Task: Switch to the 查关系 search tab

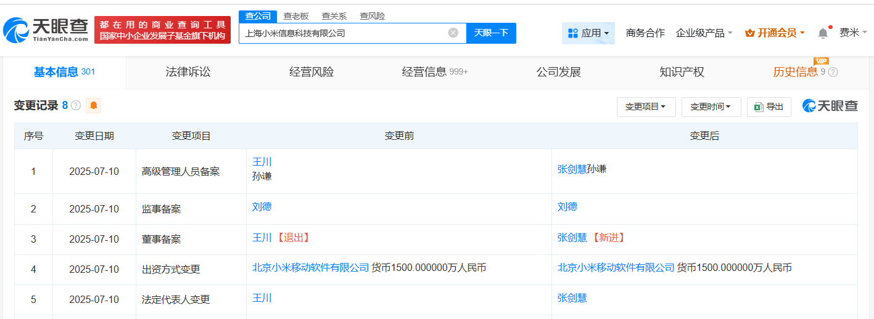Action: [334, 16]
